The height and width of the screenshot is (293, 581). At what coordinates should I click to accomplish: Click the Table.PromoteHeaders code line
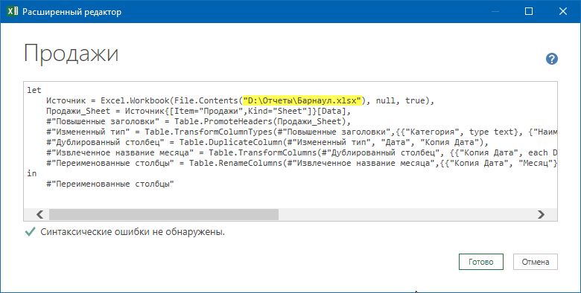tap(198, 121)
